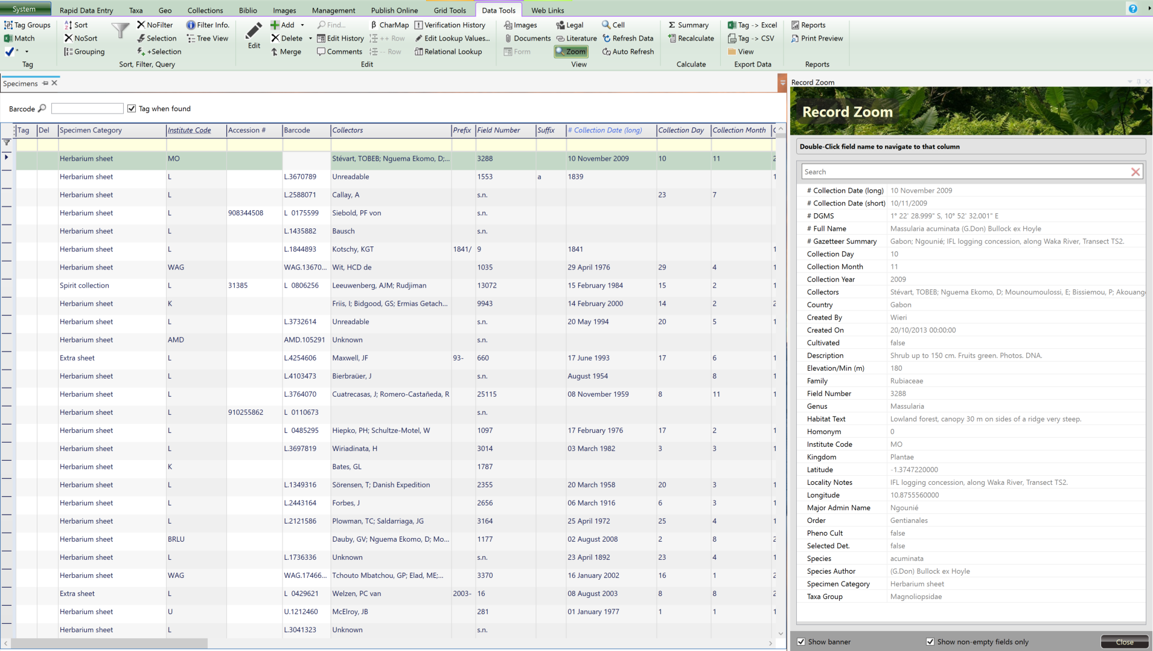The width and height of the screenshot is (1153, 651).
Task: Click the large filter funnel icon
Action: coord(120,30)
